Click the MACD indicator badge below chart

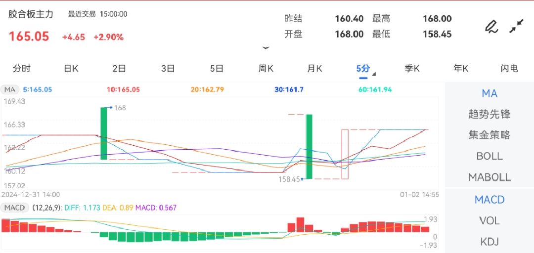14,208
